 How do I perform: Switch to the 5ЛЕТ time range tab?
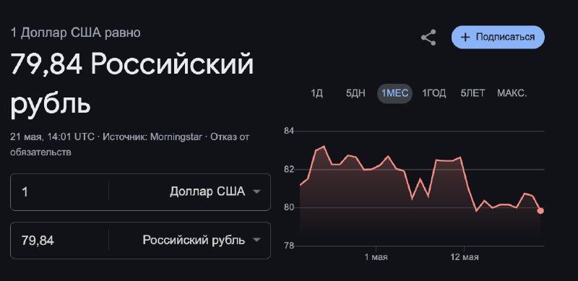(473, 93)
